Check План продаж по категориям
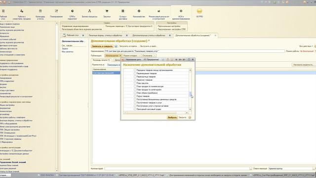 pos(135,89)
